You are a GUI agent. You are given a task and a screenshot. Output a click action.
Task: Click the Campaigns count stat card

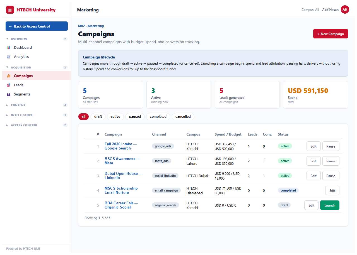[110, 95]
